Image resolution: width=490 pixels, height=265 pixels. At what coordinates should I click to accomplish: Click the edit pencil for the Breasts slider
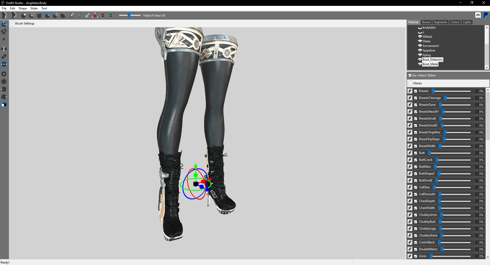tap(410, 91)
